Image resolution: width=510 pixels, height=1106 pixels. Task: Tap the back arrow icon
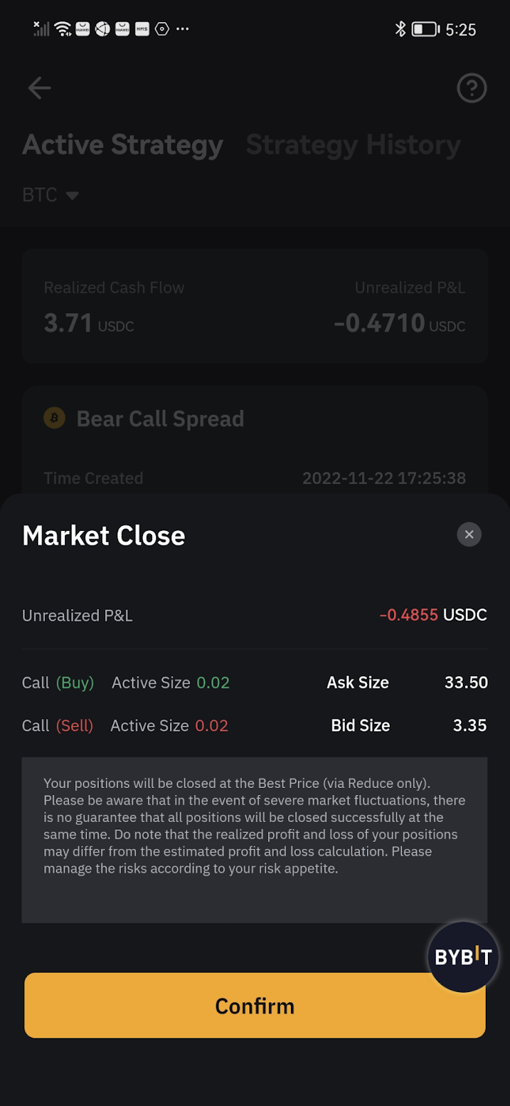pos(39,88)
